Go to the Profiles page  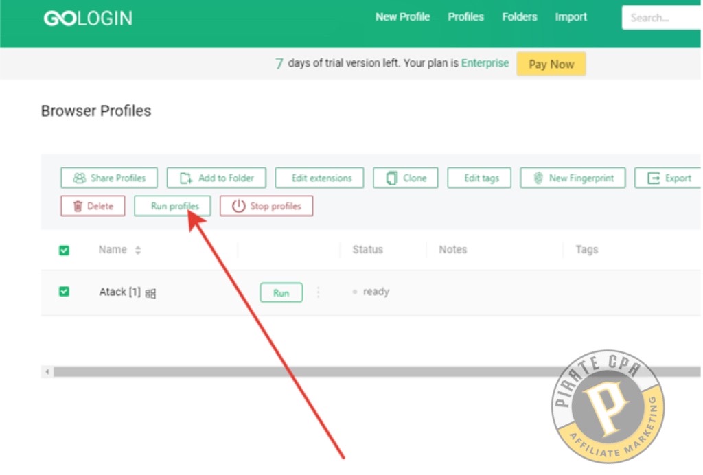pos(466,17)
